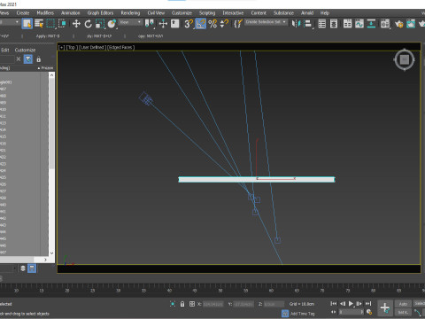This screenshot has height=319, width=425.
Task: Click the Selection Lock toggle padlock
Action: coord(182,304)
